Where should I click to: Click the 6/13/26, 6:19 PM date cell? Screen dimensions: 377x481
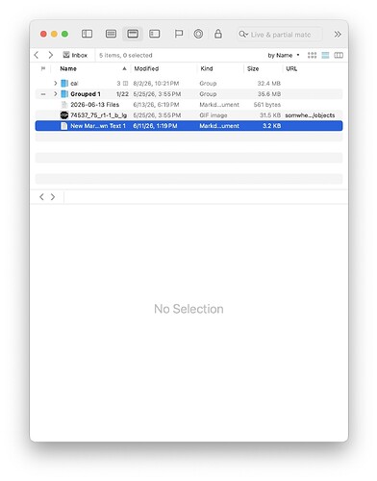pyautogui.click(x=156, y=105)
